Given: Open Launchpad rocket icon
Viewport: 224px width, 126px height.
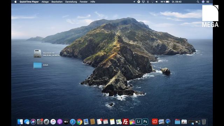Looking at the screenshot, I should click(x=47, y=122).
